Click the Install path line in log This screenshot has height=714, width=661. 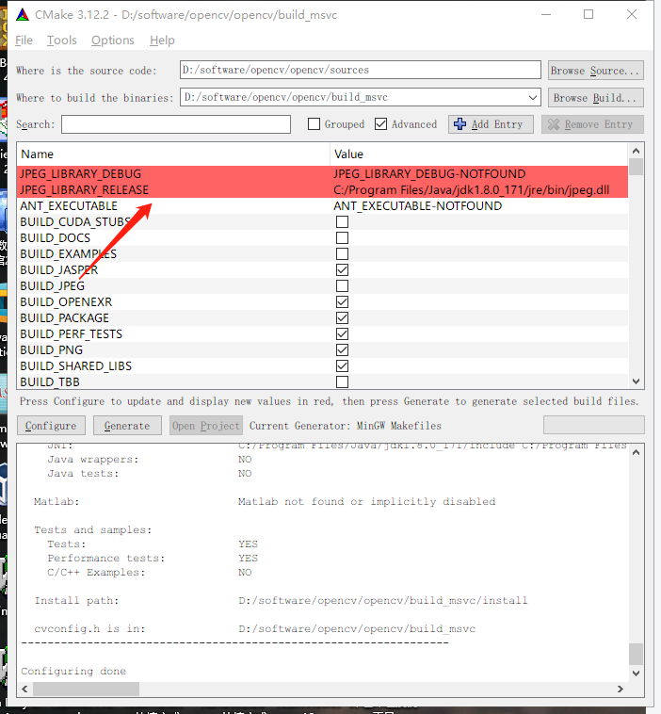[x=281, y=601]
